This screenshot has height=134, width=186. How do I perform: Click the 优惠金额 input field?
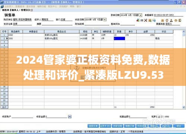[138, 117]
